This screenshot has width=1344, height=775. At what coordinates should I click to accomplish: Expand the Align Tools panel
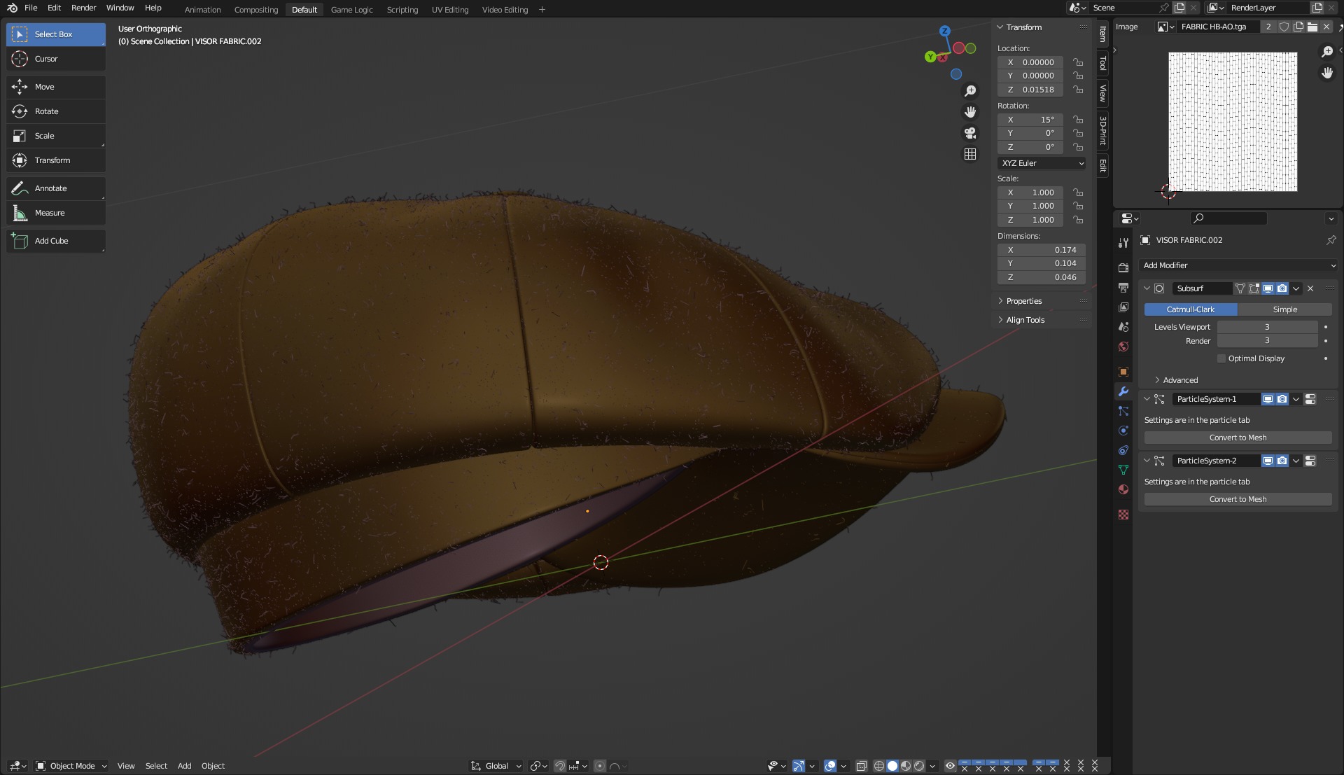[1025, 320]
